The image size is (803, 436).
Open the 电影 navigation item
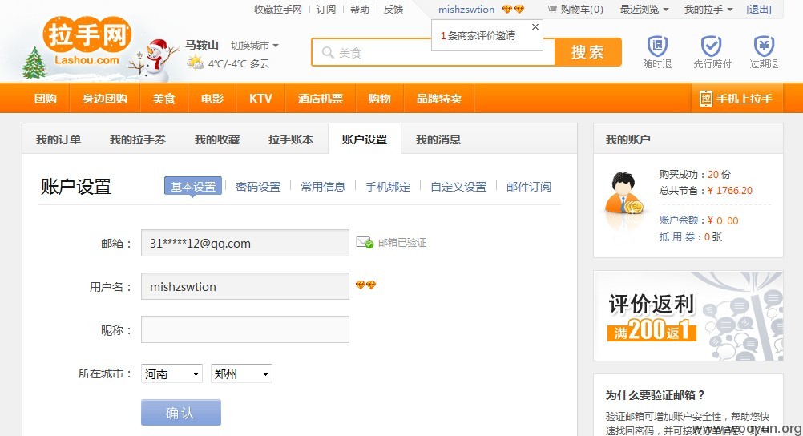pos(212,99)
